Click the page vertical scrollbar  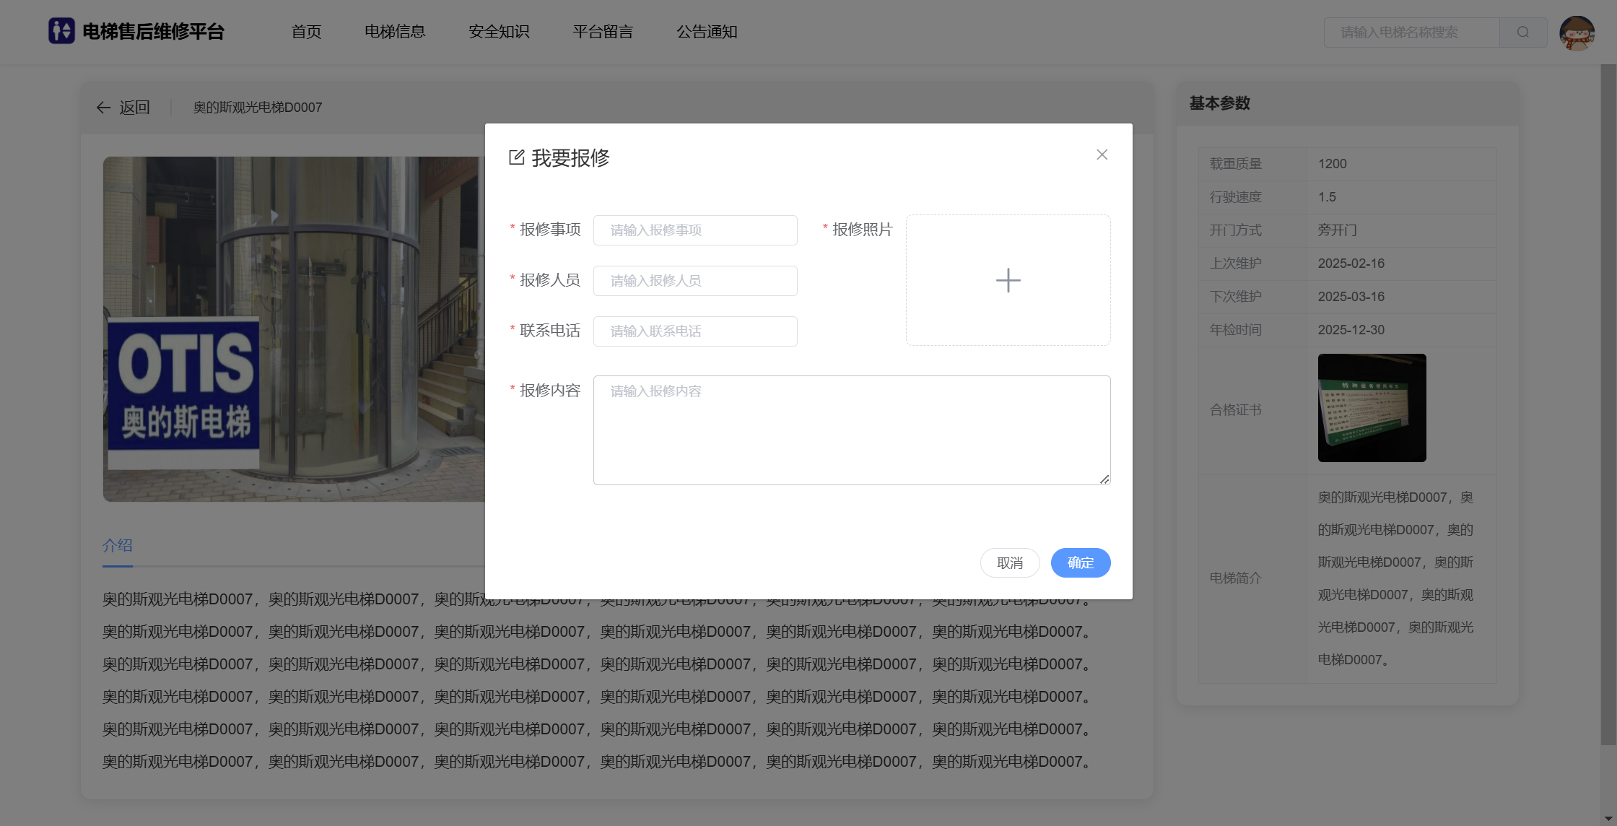1608,404
